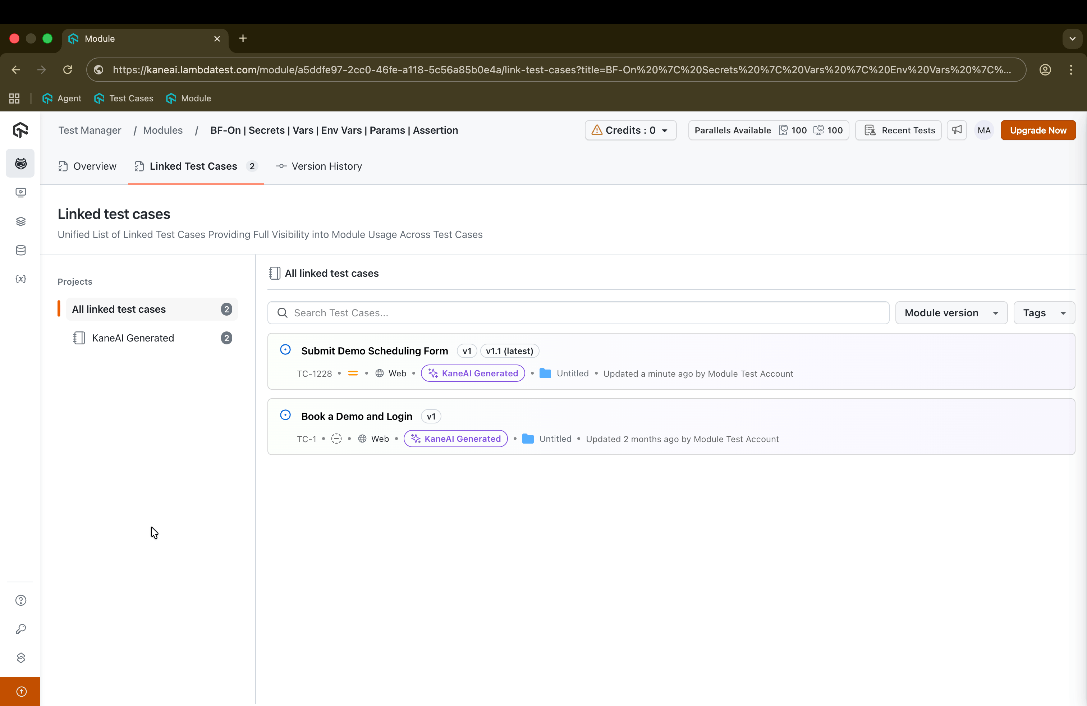Screen dimensions: 1087x706
Task: Open the Tags filter dropdown
Action: [x=1044, y=312]
